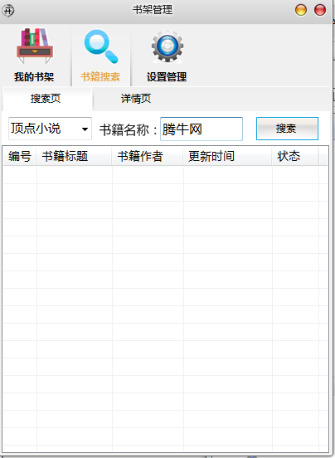Click the 我的书架 text label
The height and width of the screenshot is (458, 335).
(34, 77)
